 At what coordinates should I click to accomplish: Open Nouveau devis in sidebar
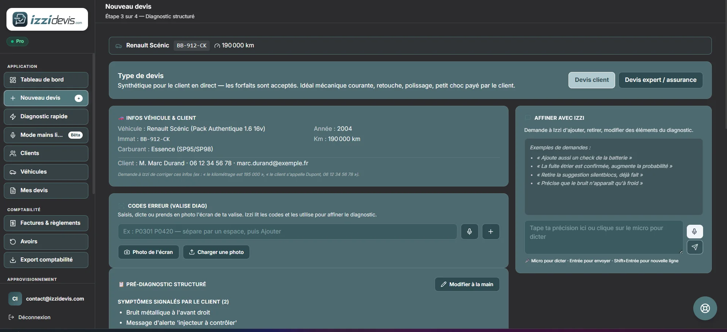46,98
